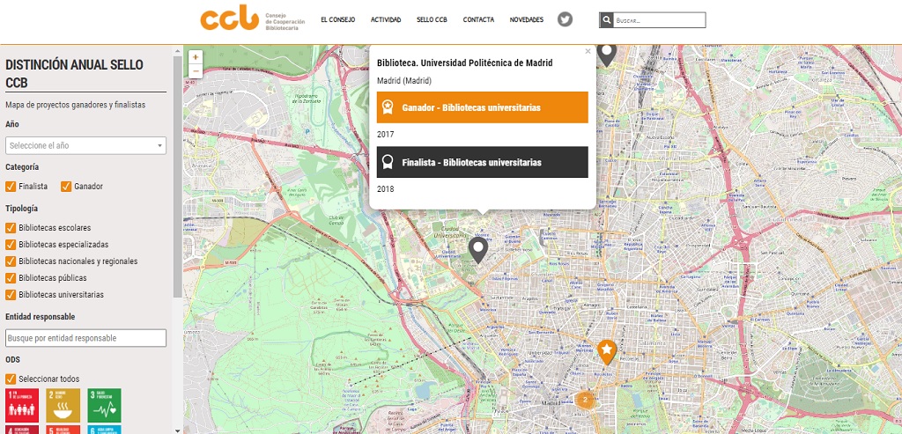Uncheck Bibliotecas universitarias

(11, 294)
